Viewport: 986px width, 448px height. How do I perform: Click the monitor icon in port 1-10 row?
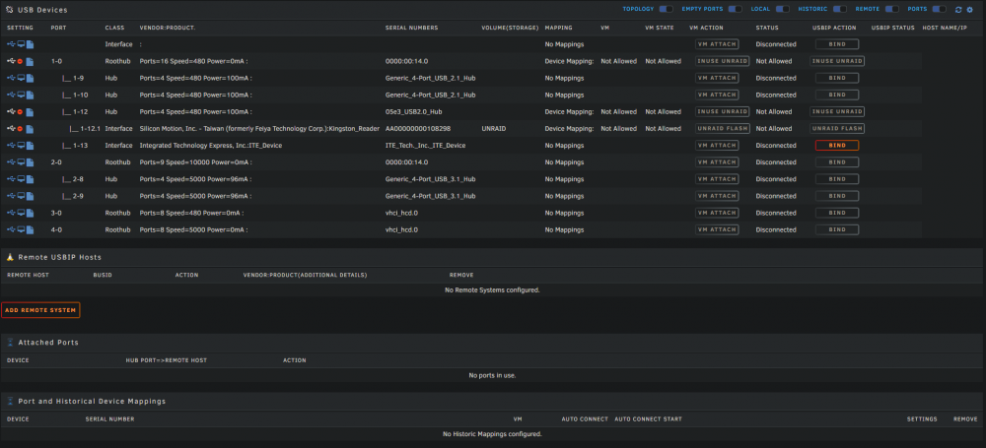[21, 95]
